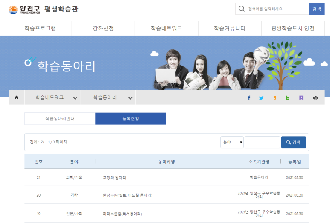Click the 학습동아리 organization cell in row 21
330x223 pixels.
coord(259,177)
